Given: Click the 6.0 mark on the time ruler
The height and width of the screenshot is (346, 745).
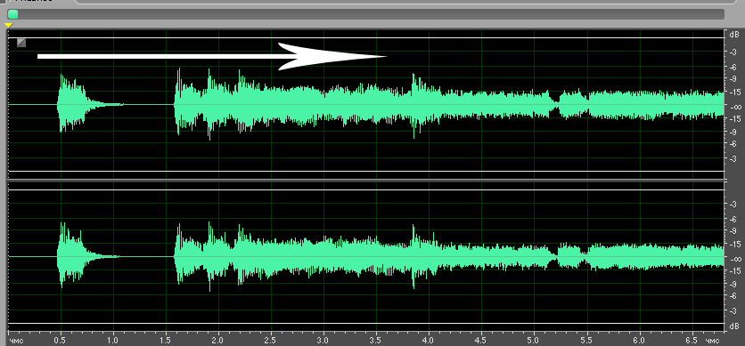Looking at the screenshot, I should tap(640, 341).
